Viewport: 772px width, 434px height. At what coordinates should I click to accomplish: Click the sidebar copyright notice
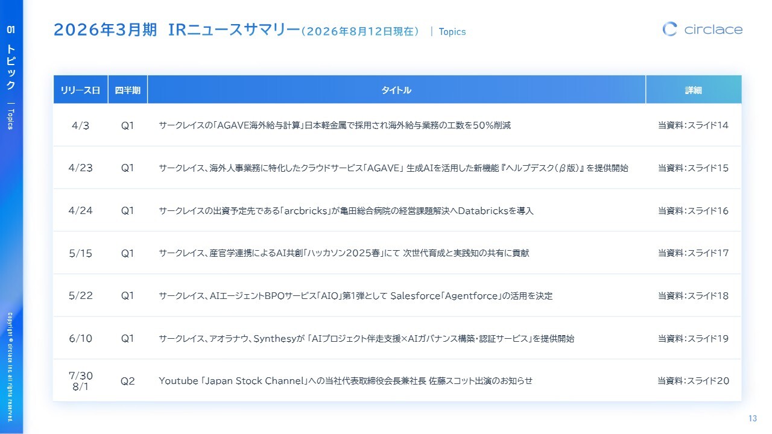11,366
